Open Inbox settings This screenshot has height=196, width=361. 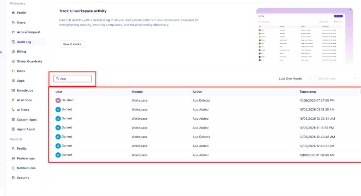point(27,71)
